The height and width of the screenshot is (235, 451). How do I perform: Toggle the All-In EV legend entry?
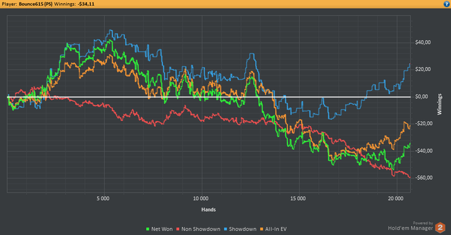(273, 229)
